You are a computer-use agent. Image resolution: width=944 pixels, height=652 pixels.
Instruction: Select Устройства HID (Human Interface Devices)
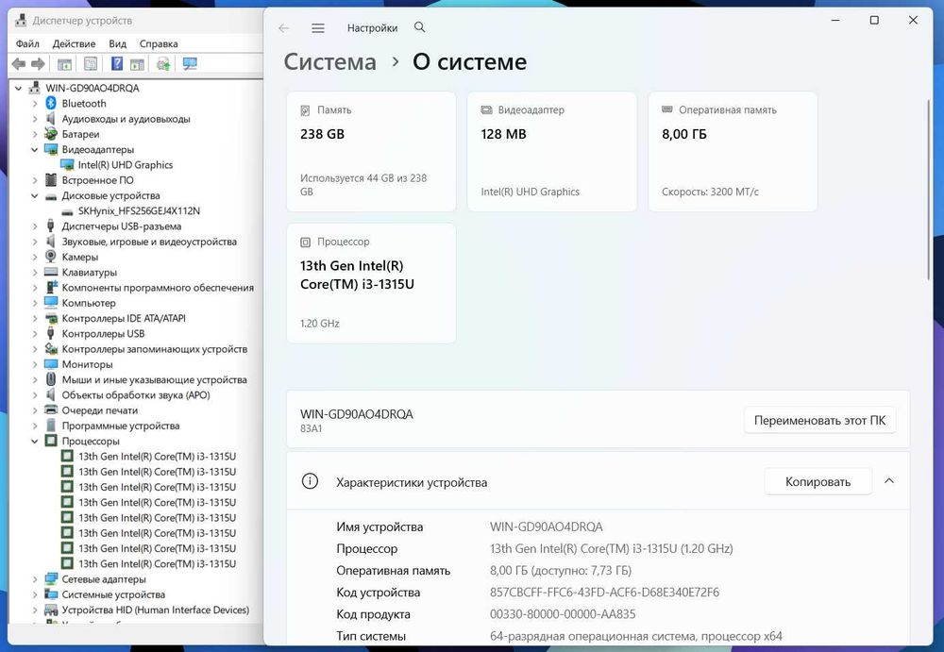click(x=156, y=610)
